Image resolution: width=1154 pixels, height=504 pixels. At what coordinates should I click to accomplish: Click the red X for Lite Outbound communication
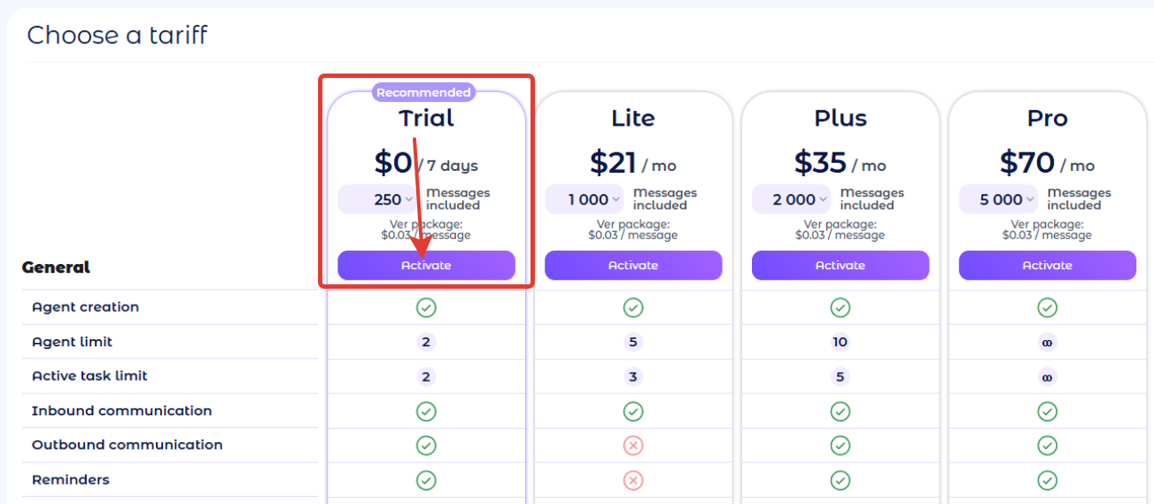tap(632, 446)
